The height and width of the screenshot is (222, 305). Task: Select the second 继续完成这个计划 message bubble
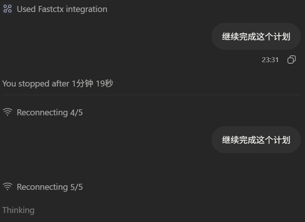256,140
